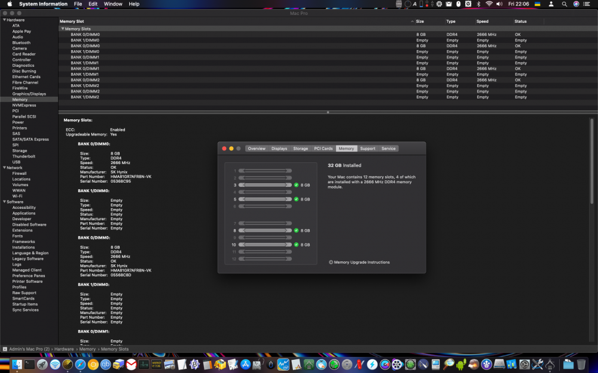Open the Wi-Fi diagnostics app in Dock

point(55,365)
